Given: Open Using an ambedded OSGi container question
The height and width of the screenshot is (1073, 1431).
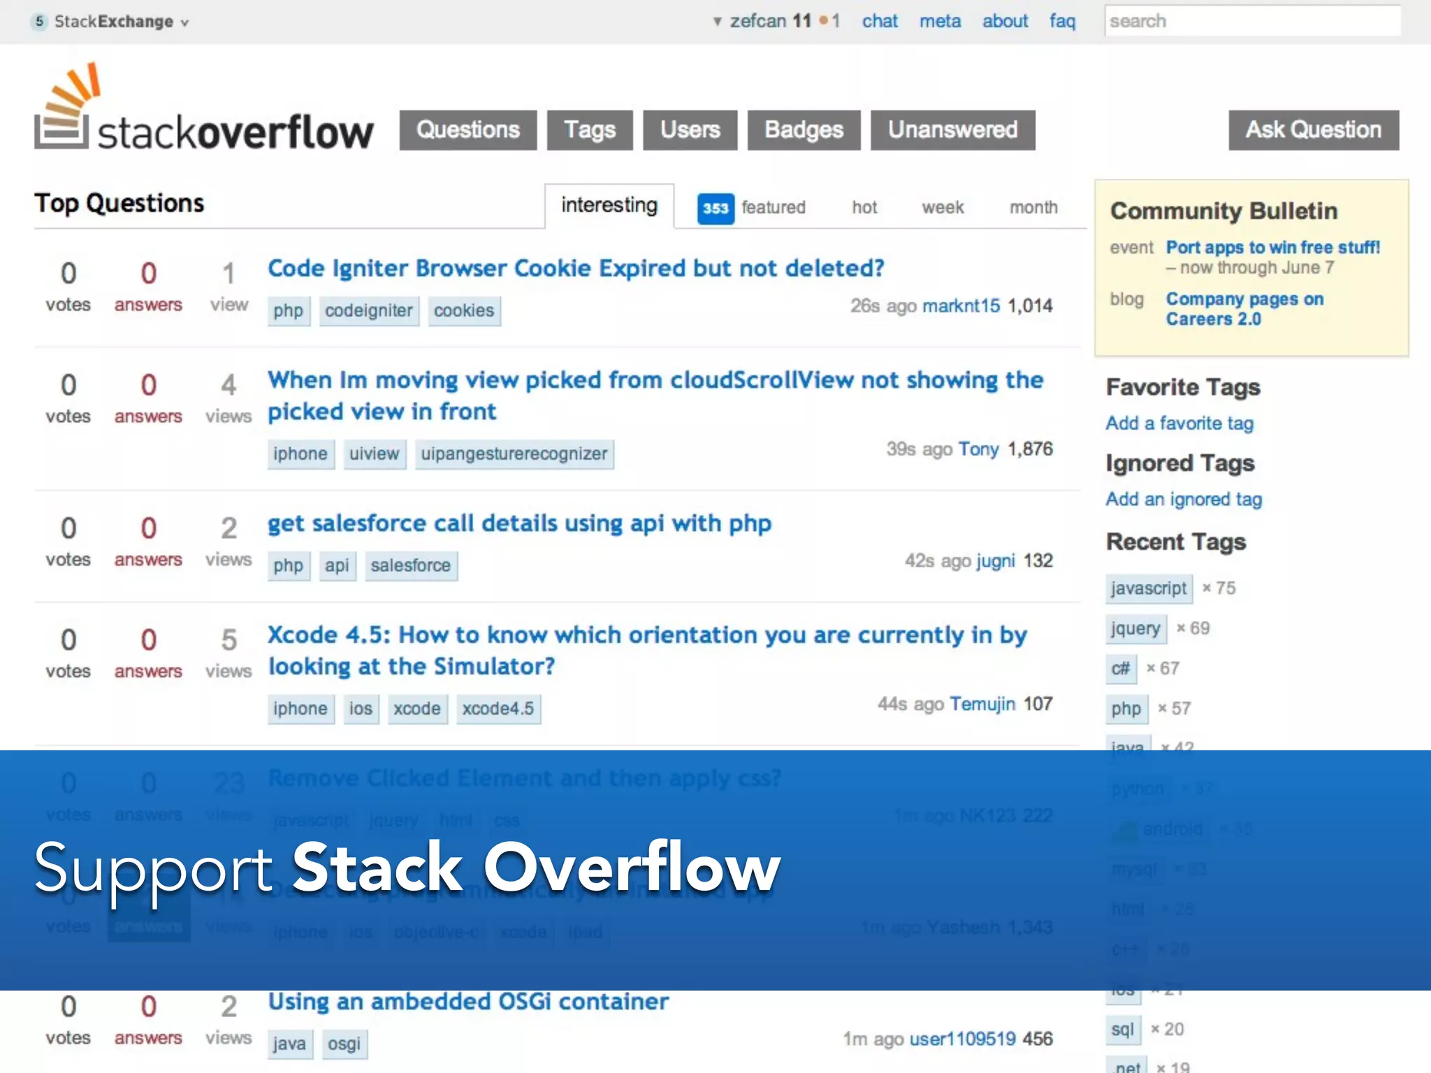Looking at the screenshot, I should coord(468,1002).
